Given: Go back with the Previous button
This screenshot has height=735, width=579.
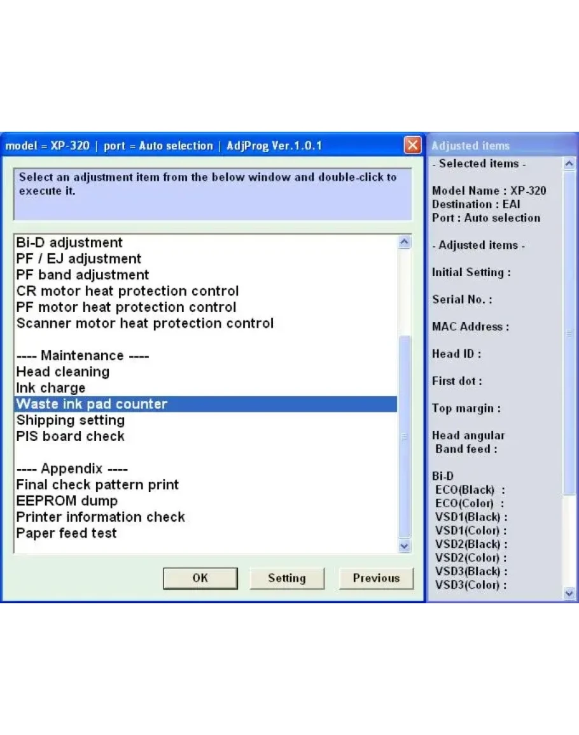Looking at the screenshot, I should (376, 578).
